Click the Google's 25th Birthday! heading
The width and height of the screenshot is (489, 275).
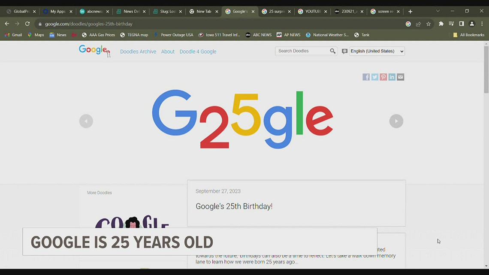[234, 206]
